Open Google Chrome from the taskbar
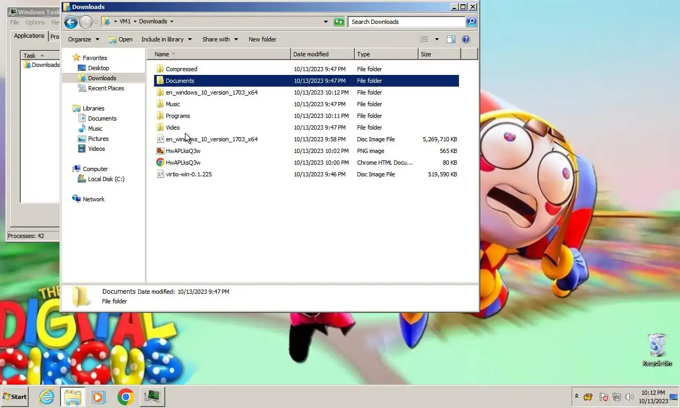This screenshot has width=680, height=408. pyautogui.click(x=125, y=397)
